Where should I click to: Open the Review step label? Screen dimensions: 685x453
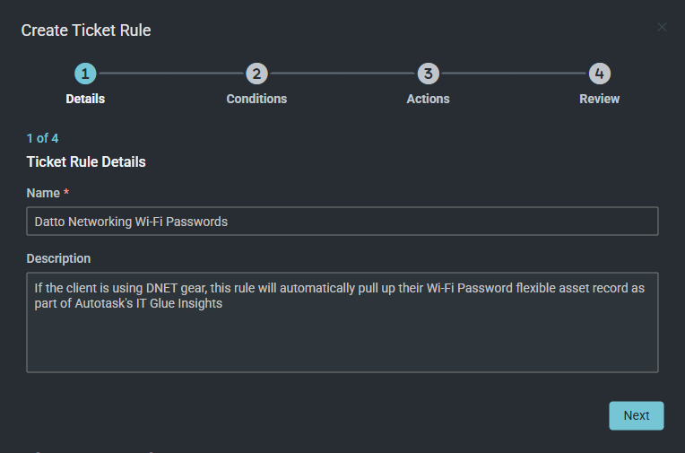(x=599, y=99)
